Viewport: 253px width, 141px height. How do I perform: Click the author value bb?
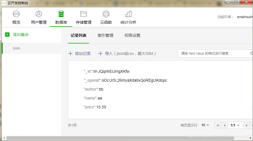click(x=101, y=89)
